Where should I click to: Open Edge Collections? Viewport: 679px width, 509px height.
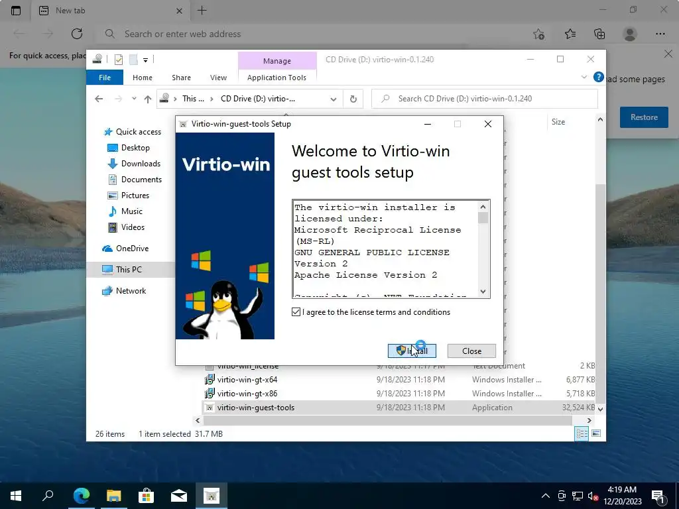[x=599, y=34]
